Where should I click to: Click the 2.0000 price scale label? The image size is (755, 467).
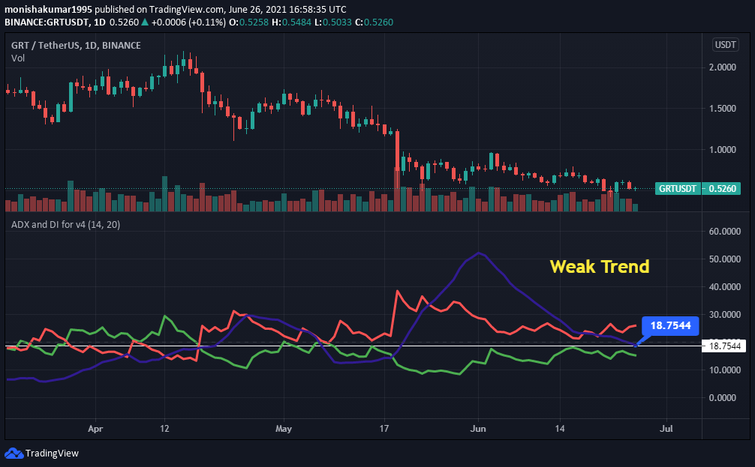(x=722, y=67)
